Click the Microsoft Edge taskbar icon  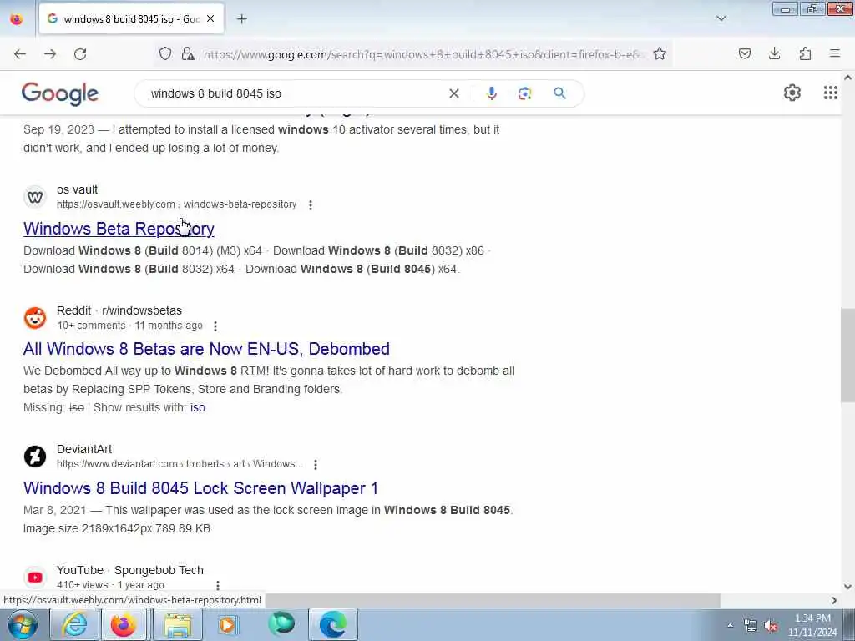pos(333,624)
